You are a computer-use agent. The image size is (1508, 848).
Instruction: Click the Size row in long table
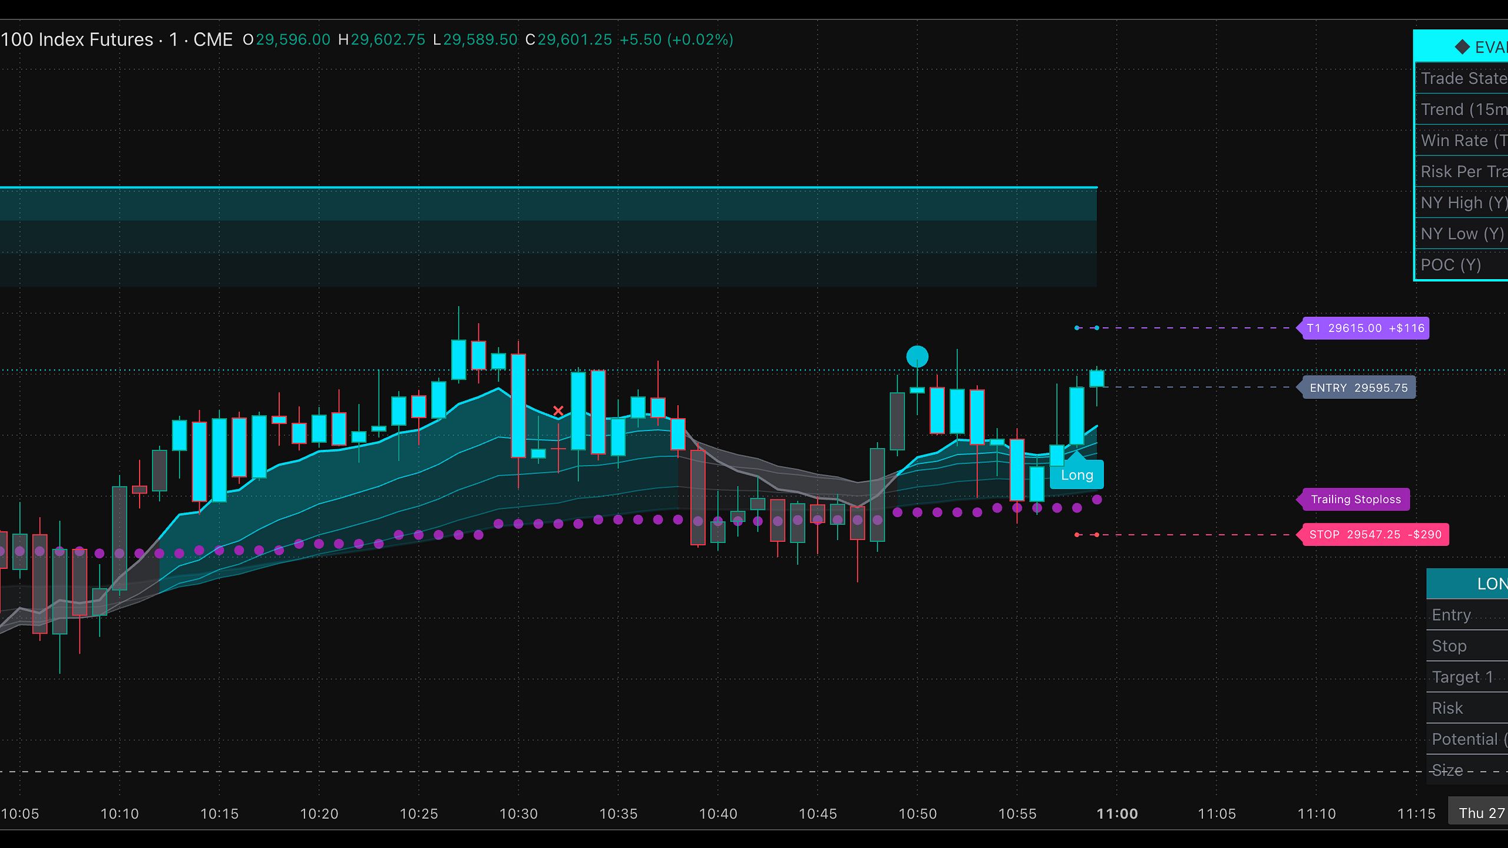1467,770
